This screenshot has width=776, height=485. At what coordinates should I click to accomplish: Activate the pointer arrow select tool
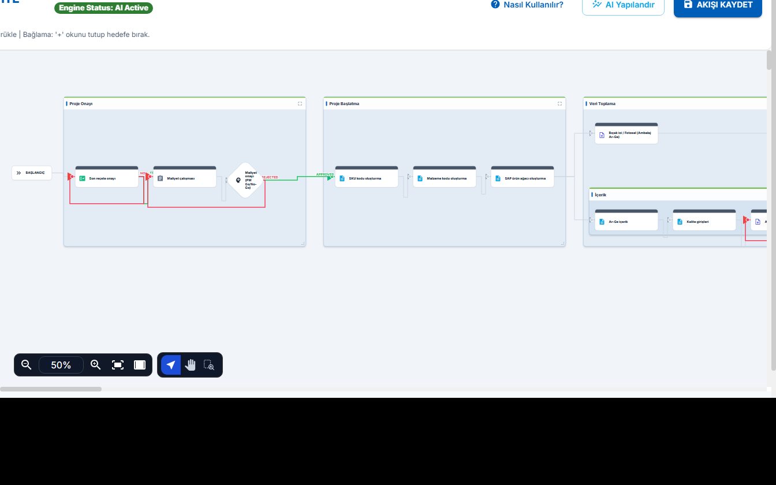(x=170, y=365)
